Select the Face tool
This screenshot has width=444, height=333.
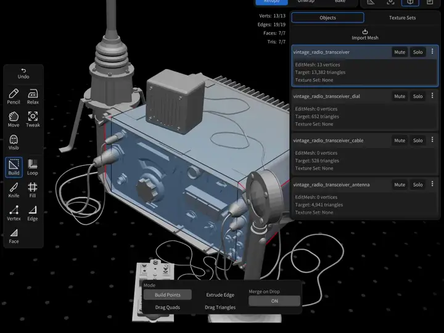14,236
